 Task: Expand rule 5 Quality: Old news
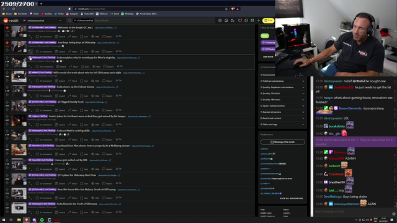pyautogui.click(x=283, y=100)
